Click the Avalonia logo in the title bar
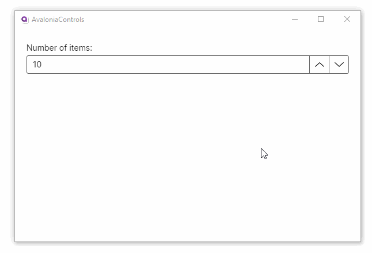Screen dimensions: 372x253 tap(24, 19)
